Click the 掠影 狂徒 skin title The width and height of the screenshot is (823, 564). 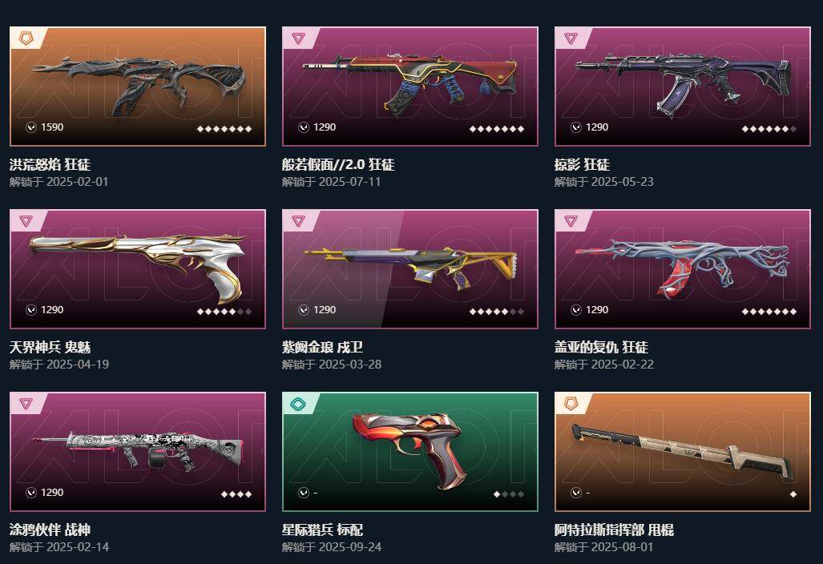point(582,165)
